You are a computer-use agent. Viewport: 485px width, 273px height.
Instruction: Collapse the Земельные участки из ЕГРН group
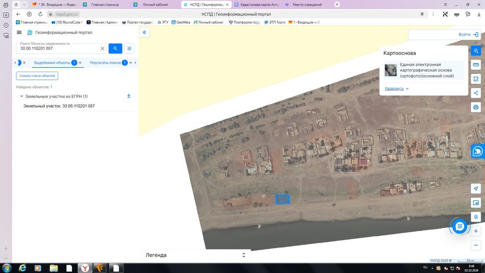tap(21, 96)
